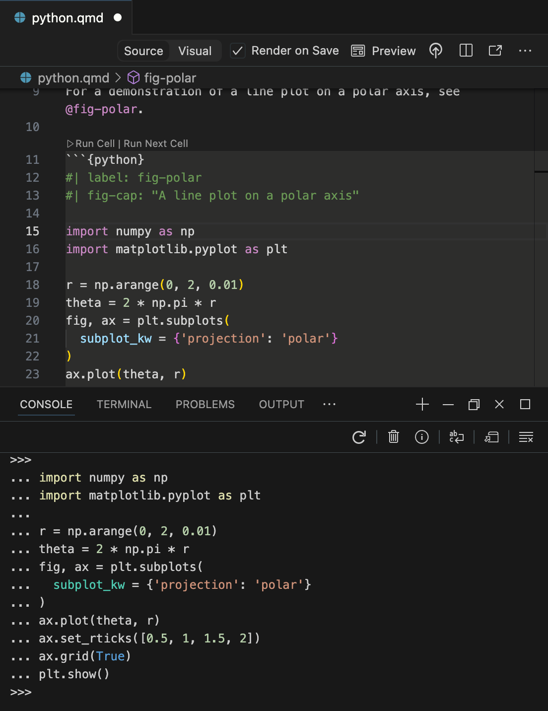This screenshot has width=548, height=711.
Task: Open console in editor area icon
Action: [x=491, y=437]
